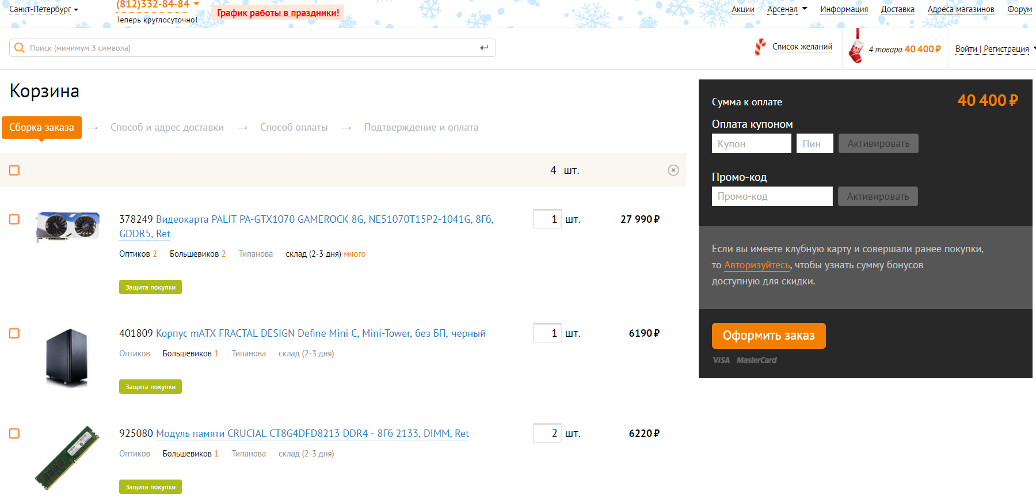Click quantity field for Fractal Design case
Viewport: 1036px width, 502px height.
click(x=547, y=333)
